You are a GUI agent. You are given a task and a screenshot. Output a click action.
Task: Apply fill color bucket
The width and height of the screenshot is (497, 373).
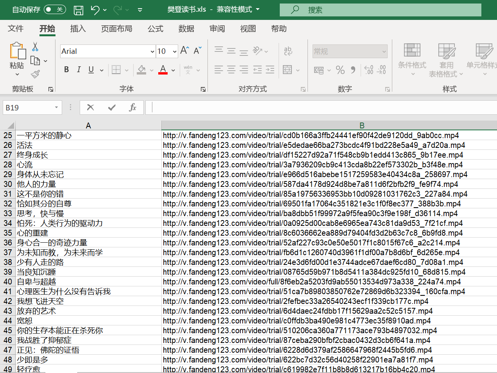pos(141,70)
